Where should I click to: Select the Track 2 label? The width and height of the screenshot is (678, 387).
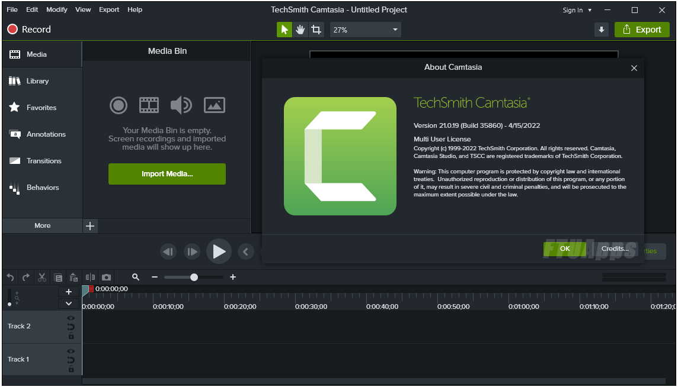tap(19, 327)
